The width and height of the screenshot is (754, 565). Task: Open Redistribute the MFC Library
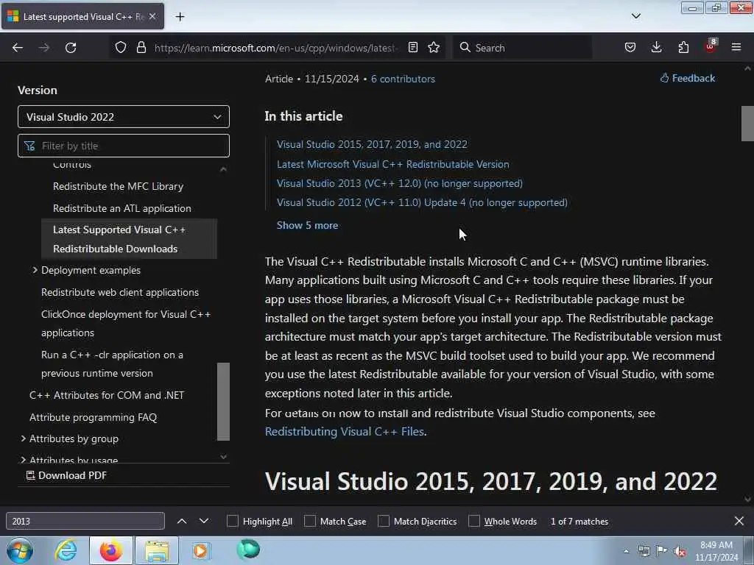(118, 186)
